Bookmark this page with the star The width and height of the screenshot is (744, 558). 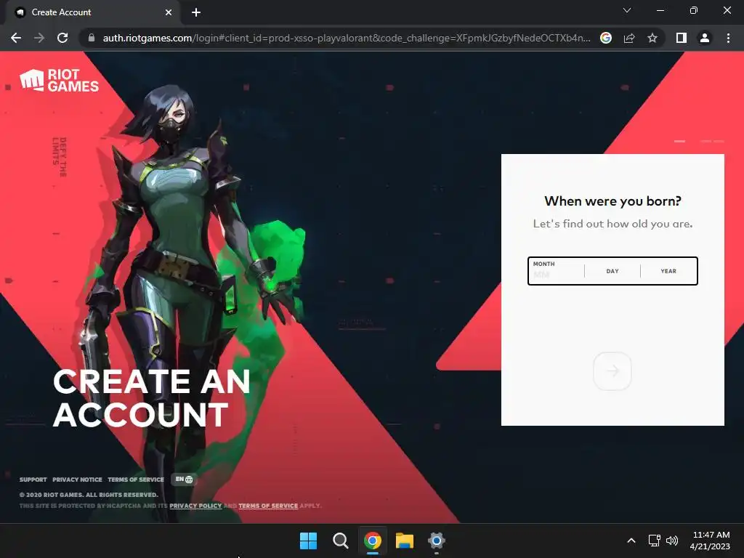coord(652,38)
